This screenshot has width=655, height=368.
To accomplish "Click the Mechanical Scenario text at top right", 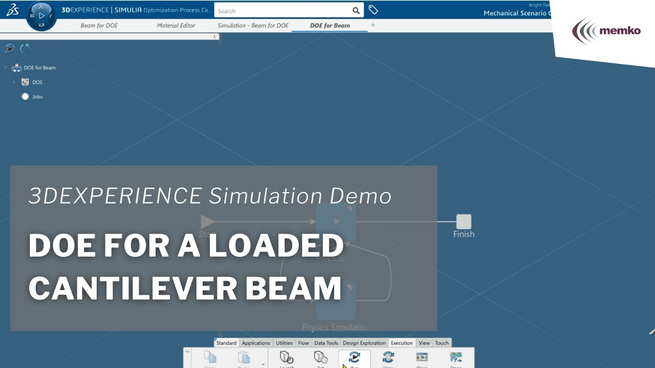I will coord(517,13).
